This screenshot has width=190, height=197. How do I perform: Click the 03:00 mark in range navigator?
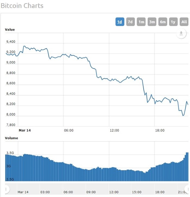coord(45,192)
